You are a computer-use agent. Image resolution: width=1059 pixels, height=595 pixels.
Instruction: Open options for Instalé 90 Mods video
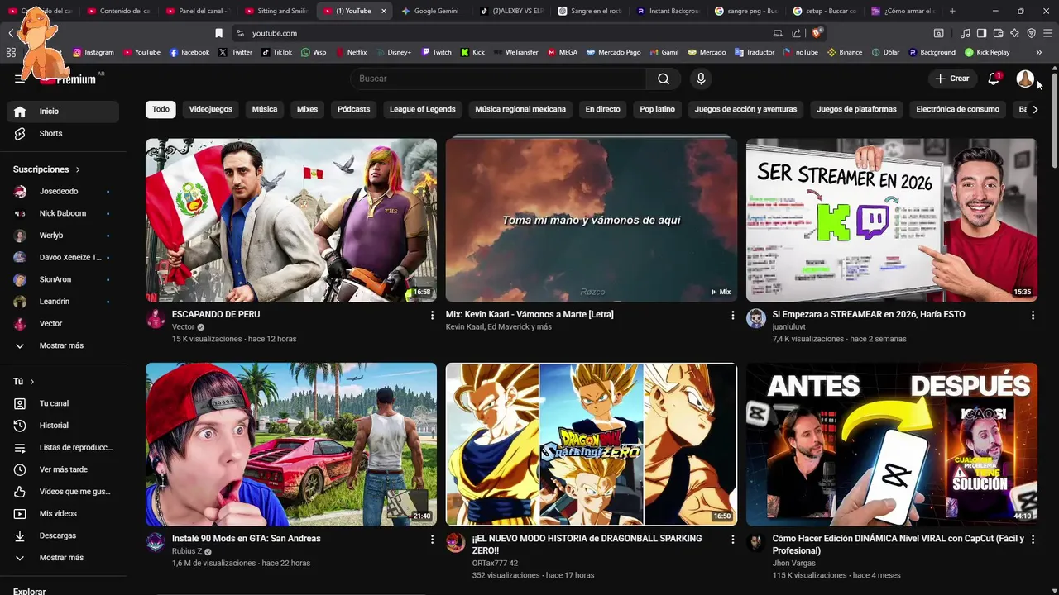click(432, 539)
